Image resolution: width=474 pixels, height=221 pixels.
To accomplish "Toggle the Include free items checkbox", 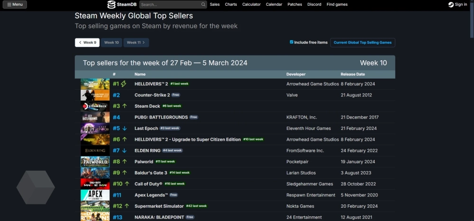I will (x=292, y=42).
